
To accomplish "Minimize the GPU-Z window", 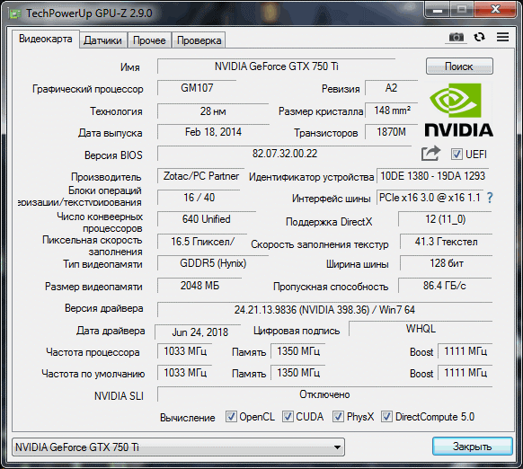I will click(438, 10).
